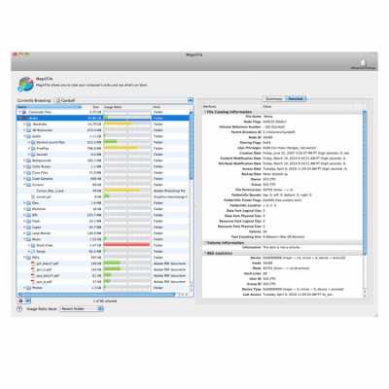
Task: Click the gril_basicT.pdf PDF icon
Action: [x=33, y=264]
